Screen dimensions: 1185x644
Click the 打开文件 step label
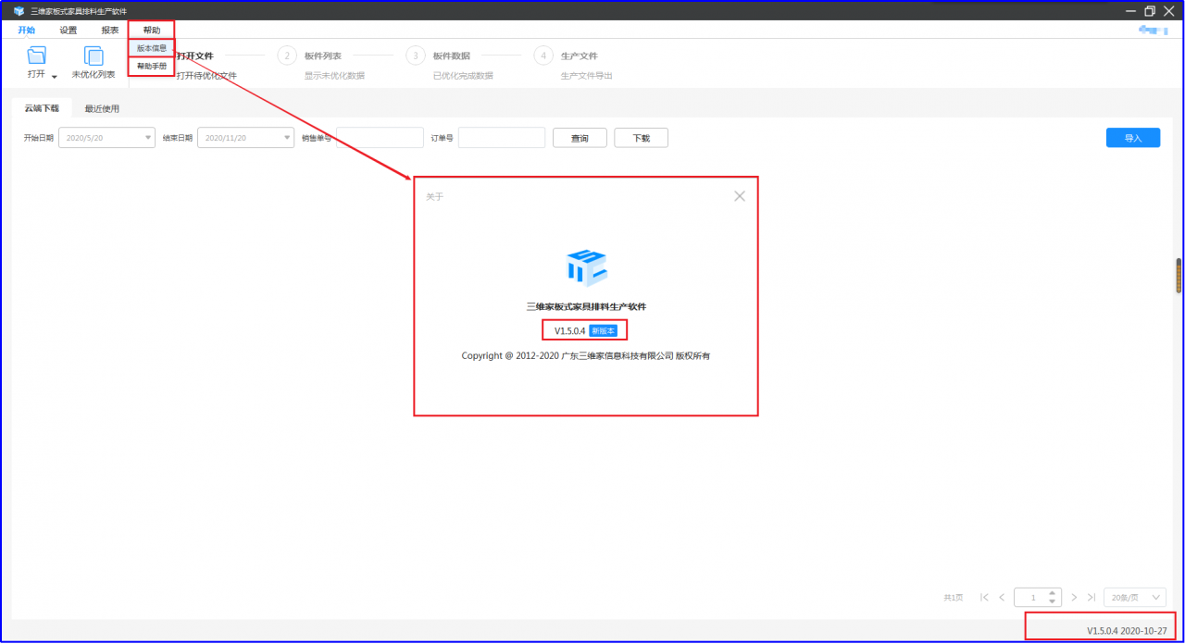195,56
